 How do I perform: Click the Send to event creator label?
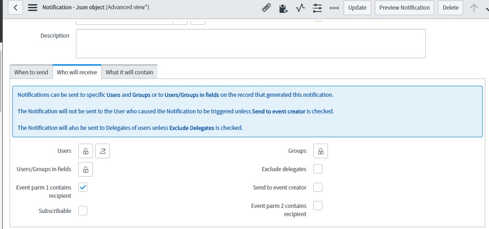(x=280, y=188)
